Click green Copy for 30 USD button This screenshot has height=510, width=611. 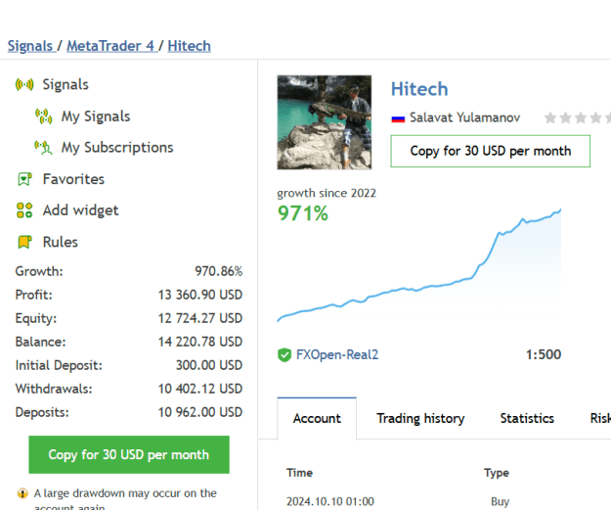(x=129, y=454)
